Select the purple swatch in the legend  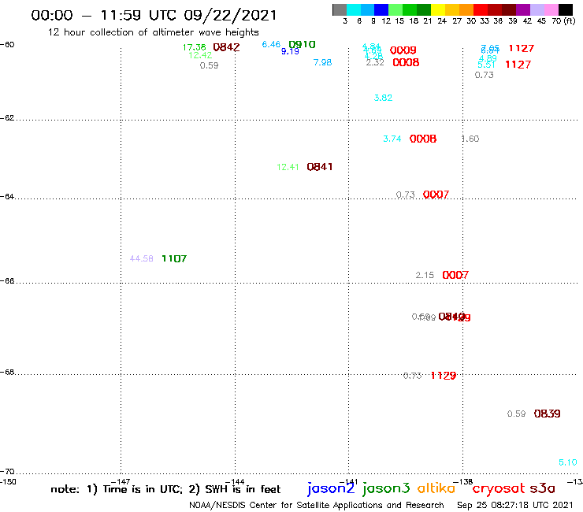coord(523,9)
